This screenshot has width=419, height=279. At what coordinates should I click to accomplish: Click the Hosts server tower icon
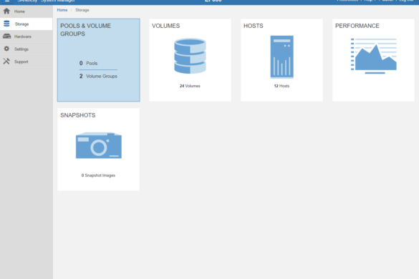pyautogui.click(x=281, y=57)
